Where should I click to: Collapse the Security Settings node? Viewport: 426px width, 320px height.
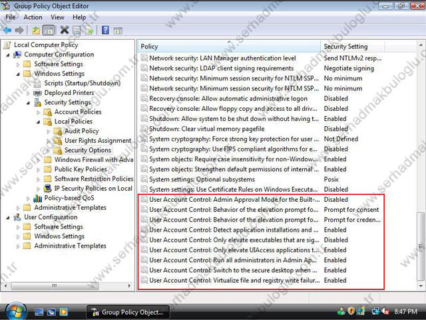(x=28, y=103)
